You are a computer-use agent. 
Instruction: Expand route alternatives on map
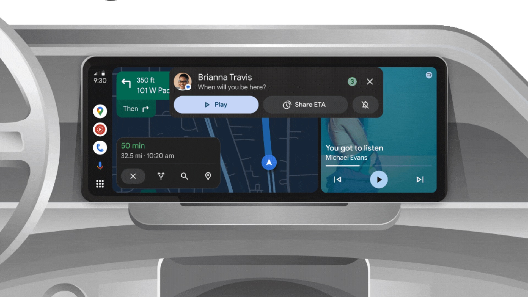[x=160, y=176]
